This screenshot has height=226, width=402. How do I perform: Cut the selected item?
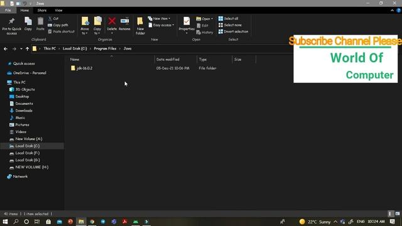[x=53, y=18]
